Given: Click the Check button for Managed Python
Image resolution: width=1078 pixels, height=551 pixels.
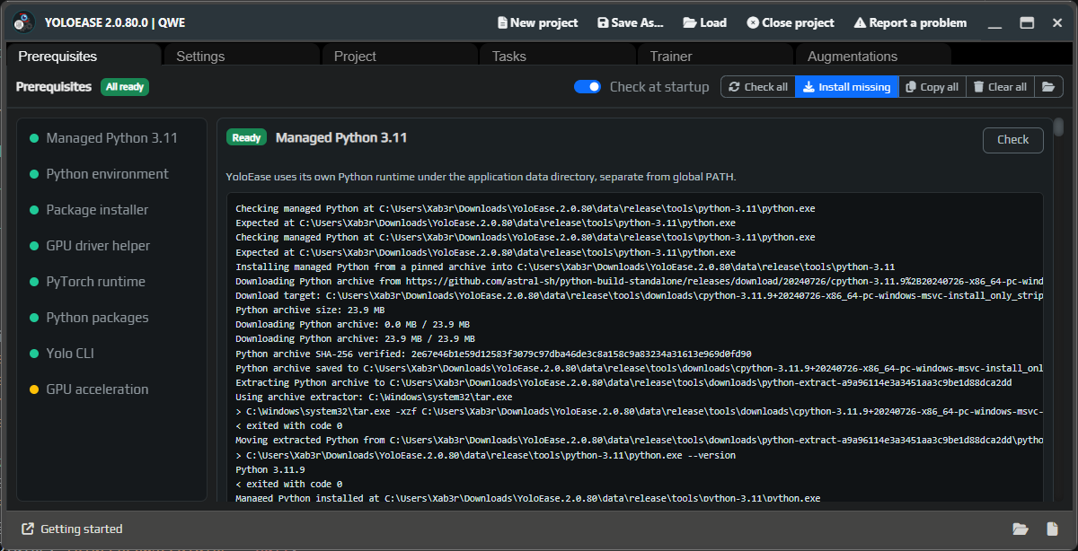Looking at the screenshot, I should (x=1012, y=139).
